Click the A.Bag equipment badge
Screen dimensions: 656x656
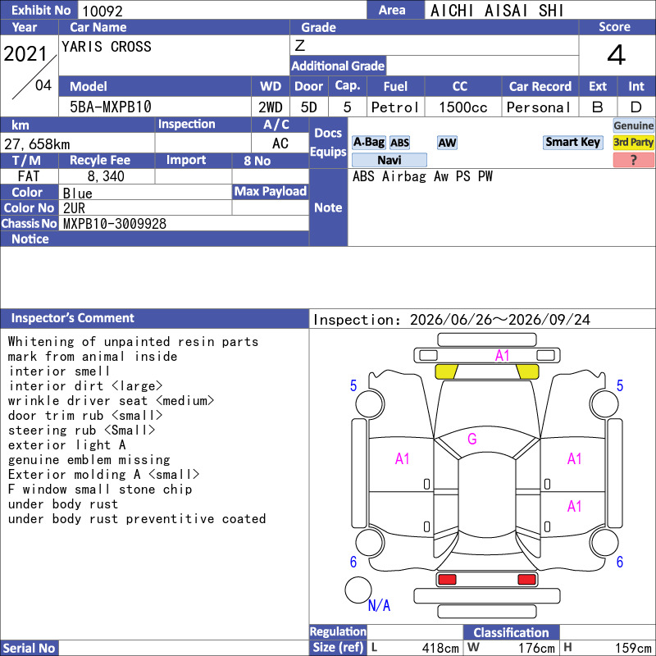(x=368, y=143)
